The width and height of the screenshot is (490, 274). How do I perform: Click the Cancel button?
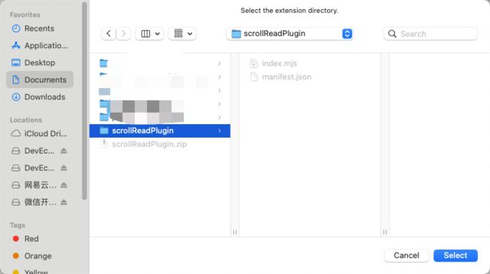pyautogui.click(x=406, y=255)
